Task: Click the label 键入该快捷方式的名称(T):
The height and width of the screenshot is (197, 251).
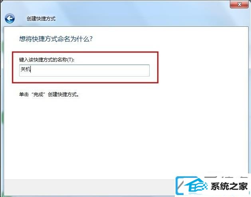Action: [x=47, y=60]
